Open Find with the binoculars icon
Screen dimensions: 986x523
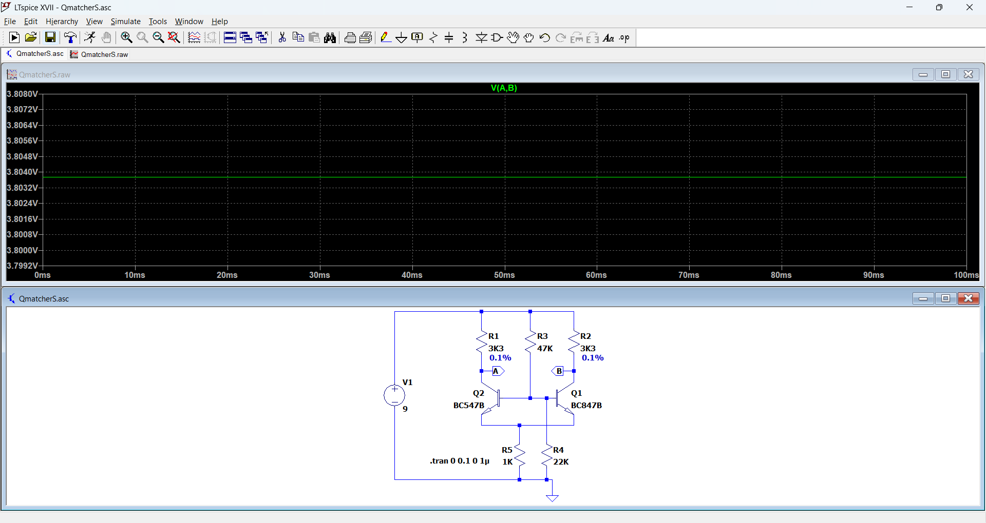click(x=330, y=37)
